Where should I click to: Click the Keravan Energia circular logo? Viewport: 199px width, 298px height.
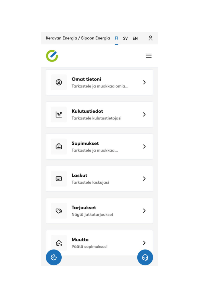tap(52, 56)
